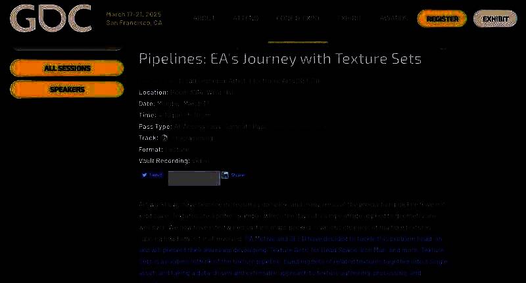The width and height of the screenshot is (526, 283).
Task: Open the Speakers list button
Action: [x=67, y=89]
